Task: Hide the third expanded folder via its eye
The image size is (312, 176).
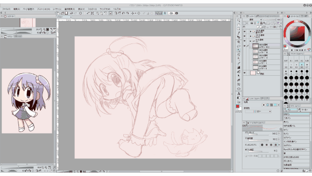Action: click(x=245, y=41)
